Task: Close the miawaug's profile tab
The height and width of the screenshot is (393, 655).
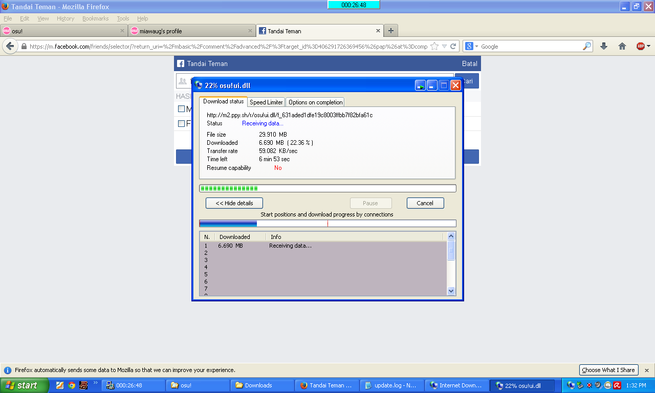Action: pyautogui.click(x=250, y=31)
